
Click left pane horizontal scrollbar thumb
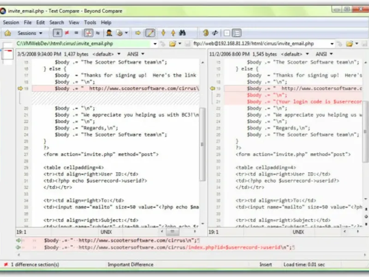click(172, 232)
